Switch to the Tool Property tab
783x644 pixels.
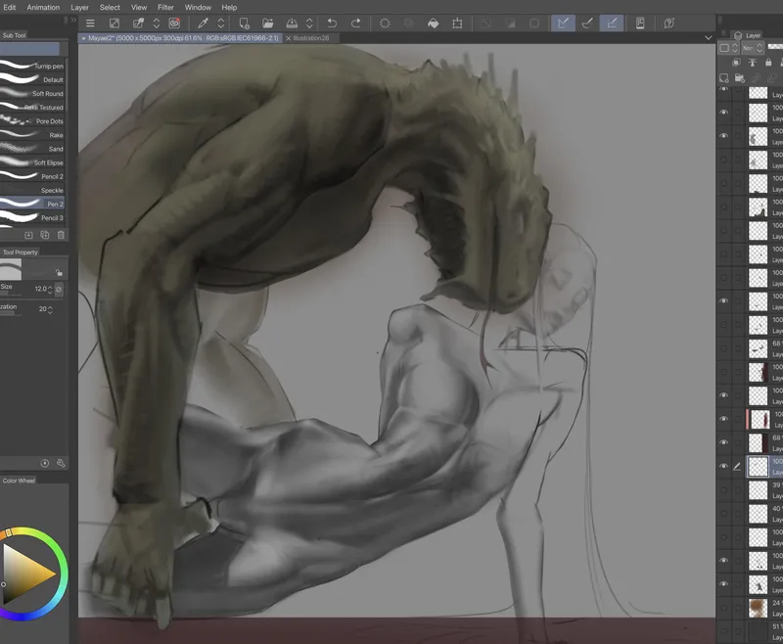(x=20, y=253)
